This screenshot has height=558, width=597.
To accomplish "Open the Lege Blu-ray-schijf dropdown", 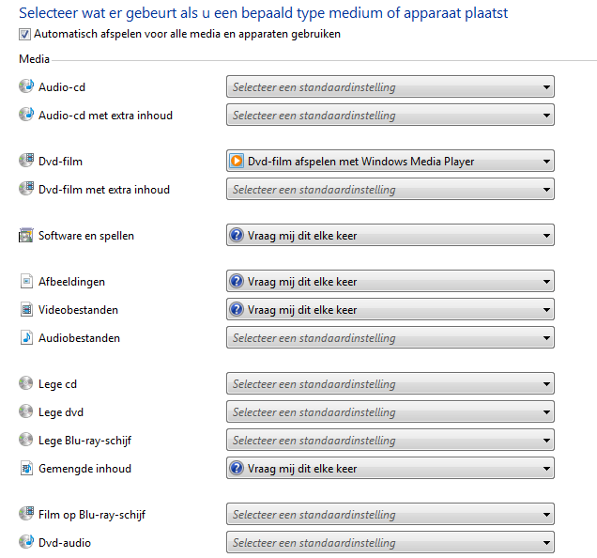I will point(390,440).
